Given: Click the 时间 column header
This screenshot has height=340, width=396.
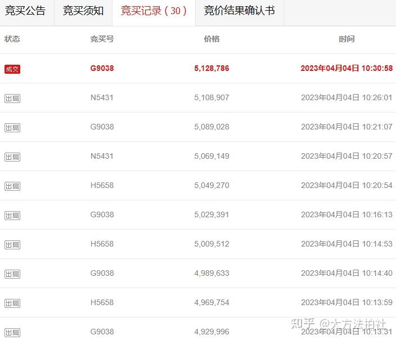Looking at the screenshot, I should pos(346,39).
